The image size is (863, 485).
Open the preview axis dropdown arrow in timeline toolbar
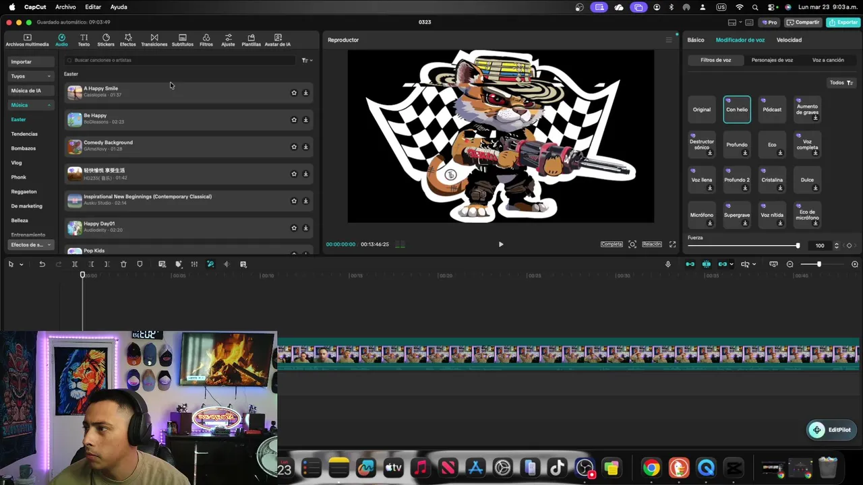pos(754,264)
